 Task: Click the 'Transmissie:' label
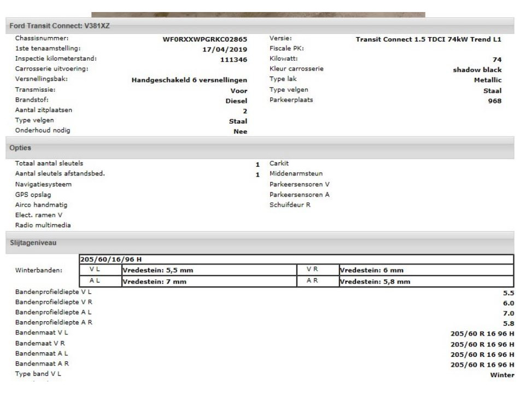click(35, 90)
